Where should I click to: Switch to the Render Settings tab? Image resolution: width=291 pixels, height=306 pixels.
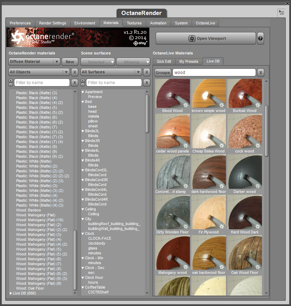(x=52, y=23)
